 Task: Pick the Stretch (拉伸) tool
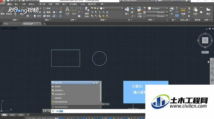(x=37, y=16)
